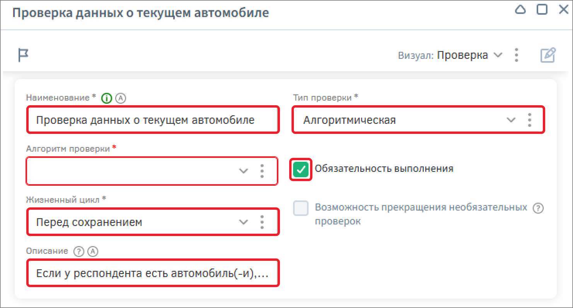Screen dimensions: 573x308
Task: Click question mark icon next to Описание
Action: (78, 252)
